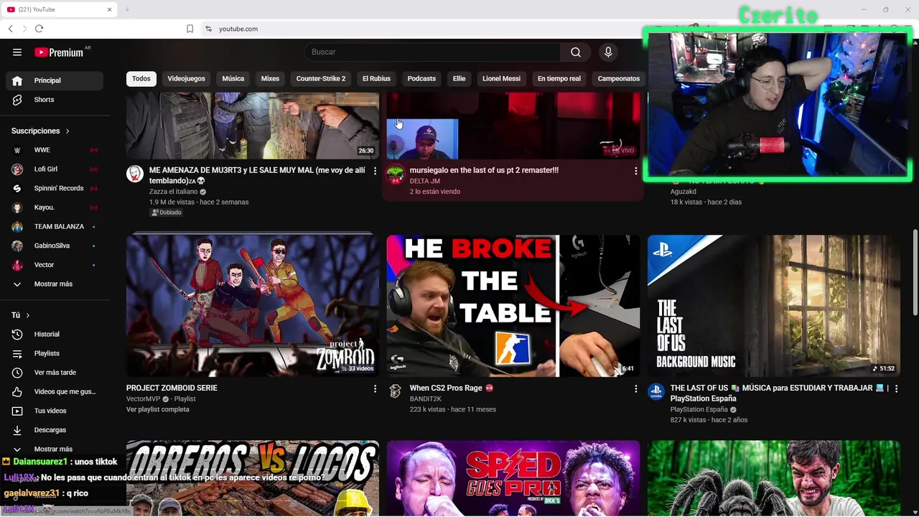Open Principal home in sidebar
This screenshot has width=919, height=517.
tap(55, 80)
